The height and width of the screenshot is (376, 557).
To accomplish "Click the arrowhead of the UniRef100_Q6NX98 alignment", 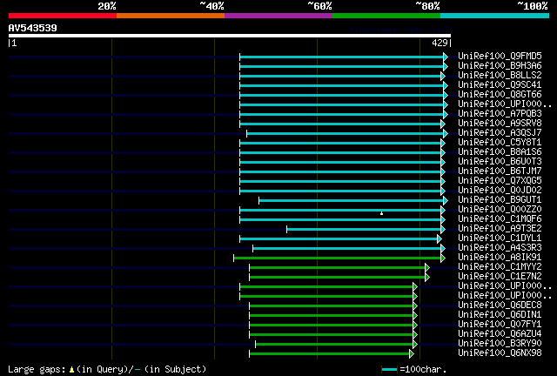I will pos(412,354).
